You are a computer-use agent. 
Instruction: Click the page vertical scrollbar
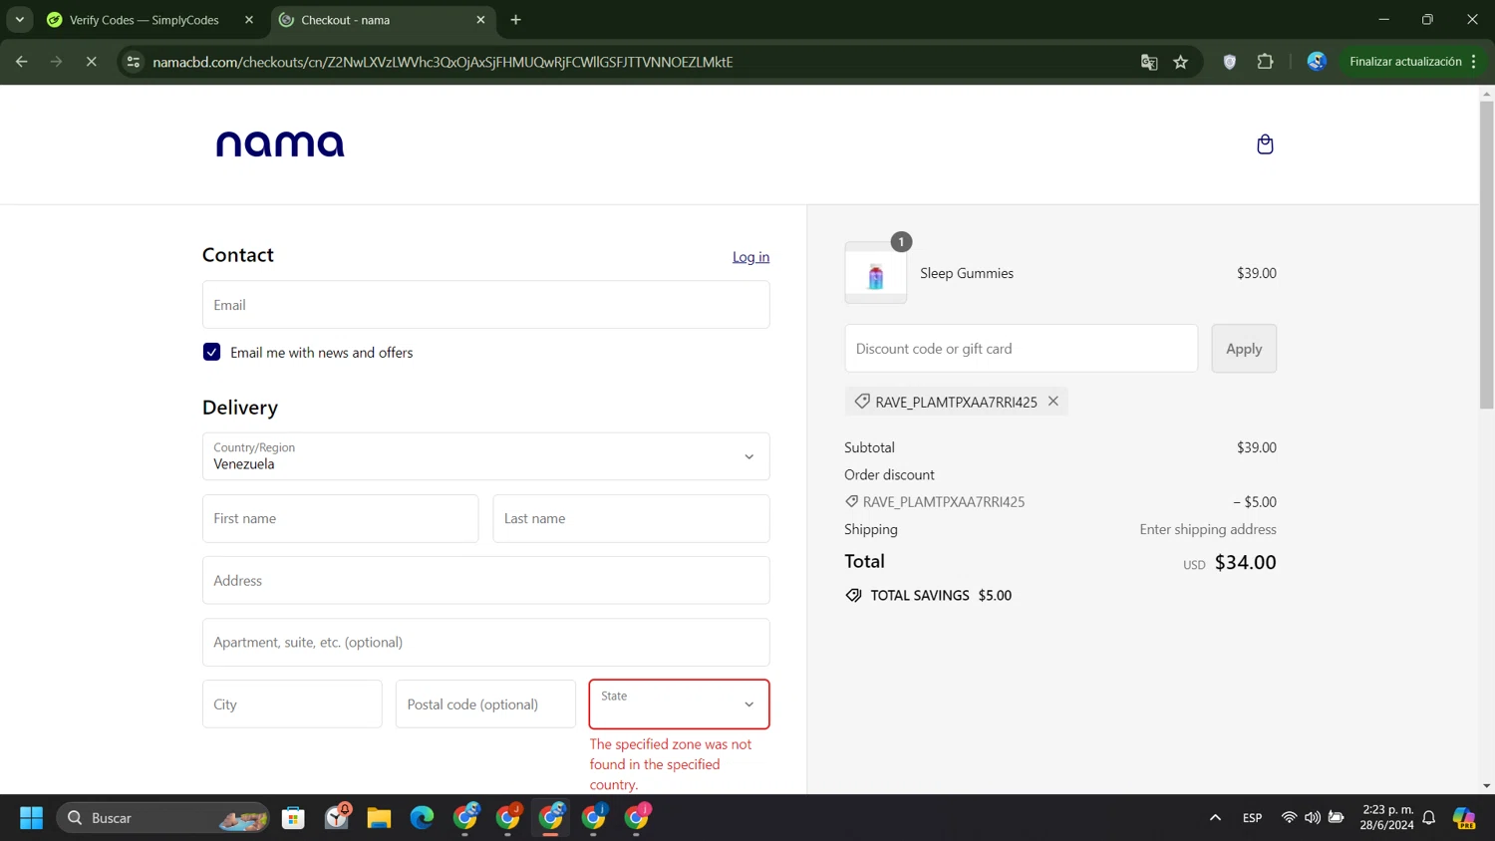[1487, 254]
